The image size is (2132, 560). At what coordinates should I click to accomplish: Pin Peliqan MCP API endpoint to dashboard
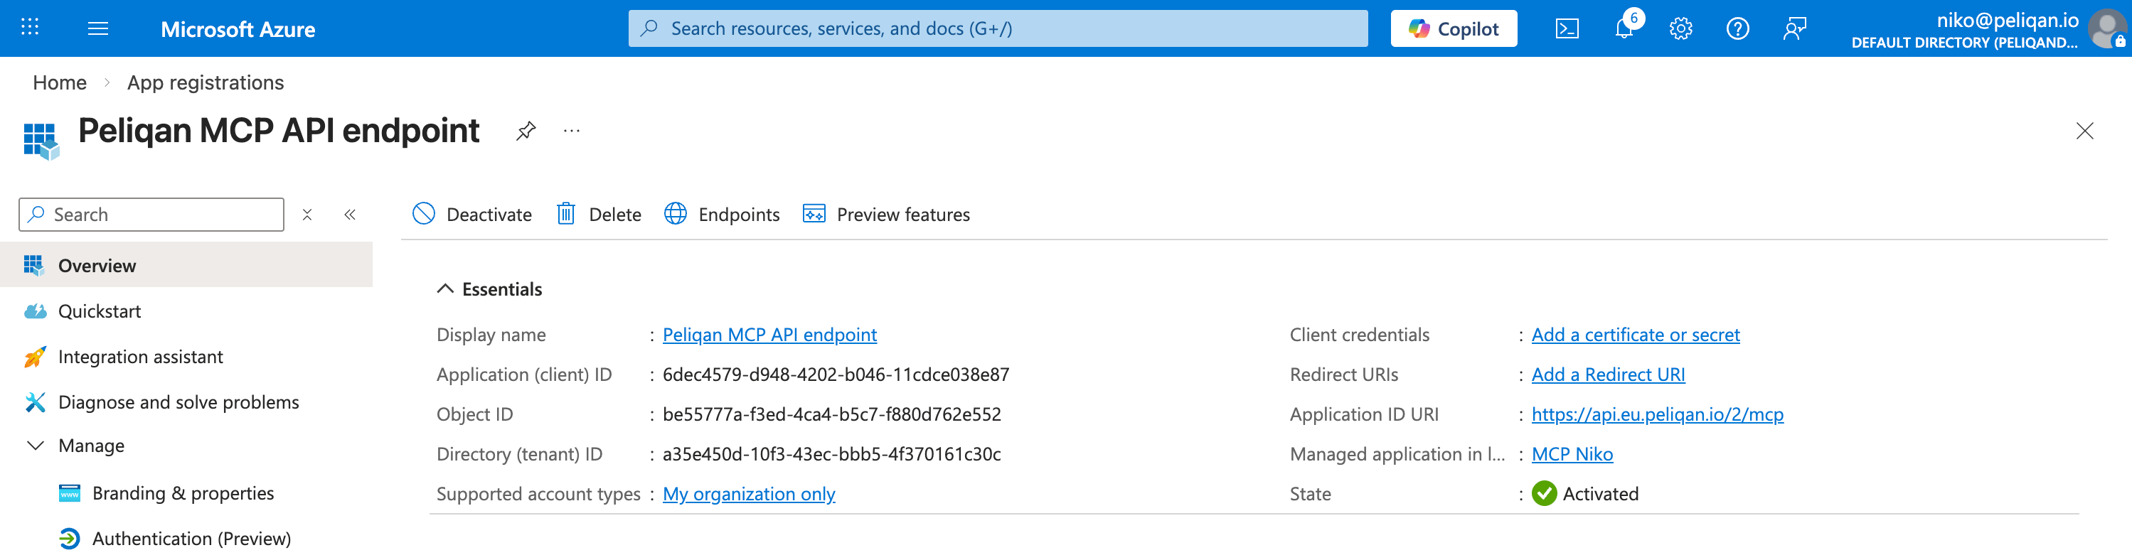coord(526,131)
